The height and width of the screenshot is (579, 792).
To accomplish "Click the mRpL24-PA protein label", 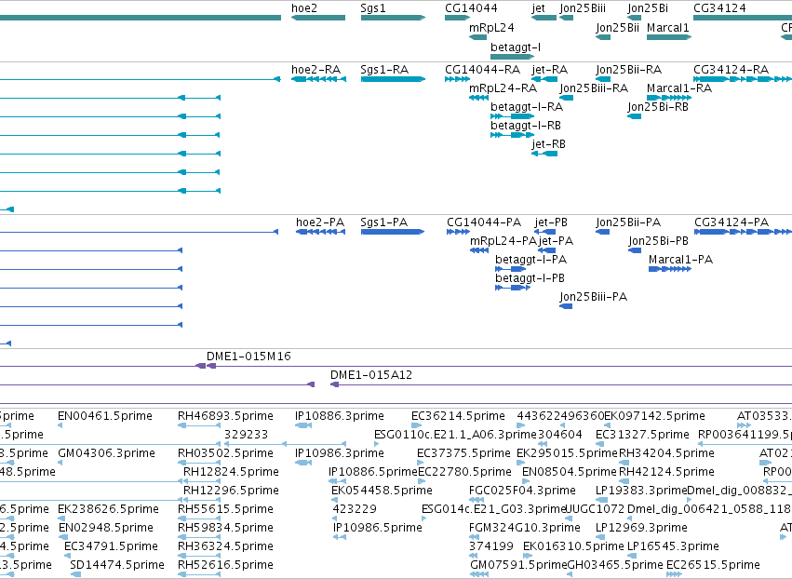I will pos(503,241).
